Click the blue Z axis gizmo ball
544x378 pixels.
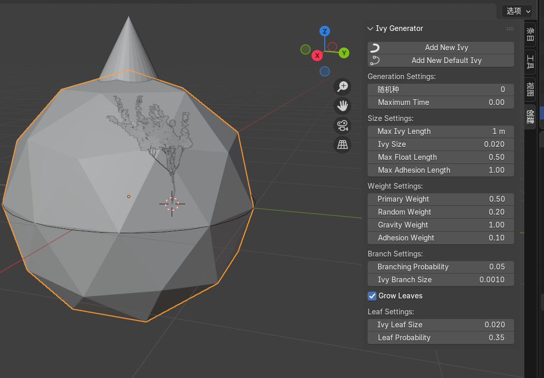325,31
